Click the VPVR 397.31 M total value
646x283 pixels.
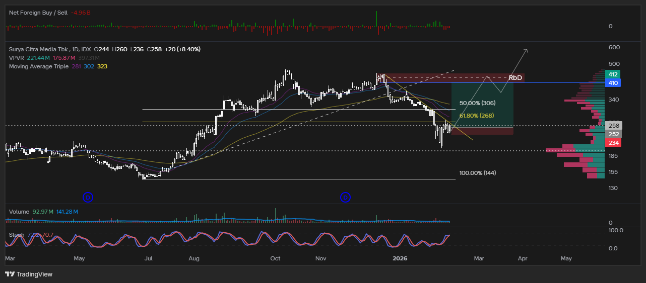(x=90, y=58)
